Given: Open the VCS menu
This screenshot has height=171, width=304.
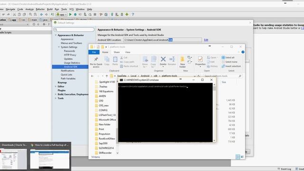Looking at the screenshot, I should point(71,9).
